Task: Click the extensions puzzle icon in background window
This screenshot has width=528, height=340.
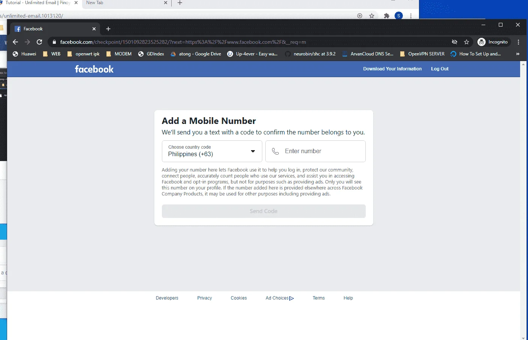Action: pyautogui.click(x=387, y=16)
